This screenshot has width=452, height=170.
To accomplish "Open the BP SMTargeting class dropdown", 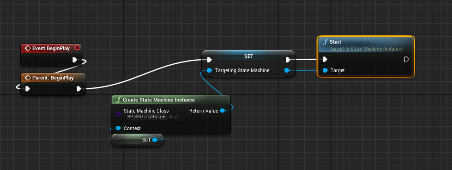I will pos(146,117).
